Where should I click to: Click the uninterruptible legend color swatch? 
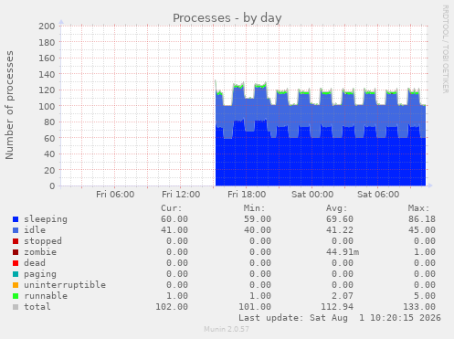coord(16,285)
